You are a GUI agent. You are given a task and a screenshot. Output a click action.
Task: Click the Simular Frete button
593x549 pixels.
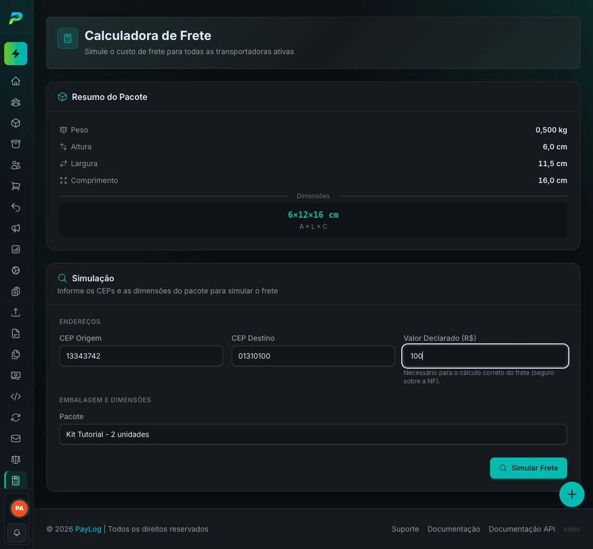point(528,468)
